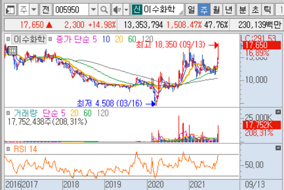The image size is (284, 190).
Task: Click the moving average 5 legend label
Action: 94,39
